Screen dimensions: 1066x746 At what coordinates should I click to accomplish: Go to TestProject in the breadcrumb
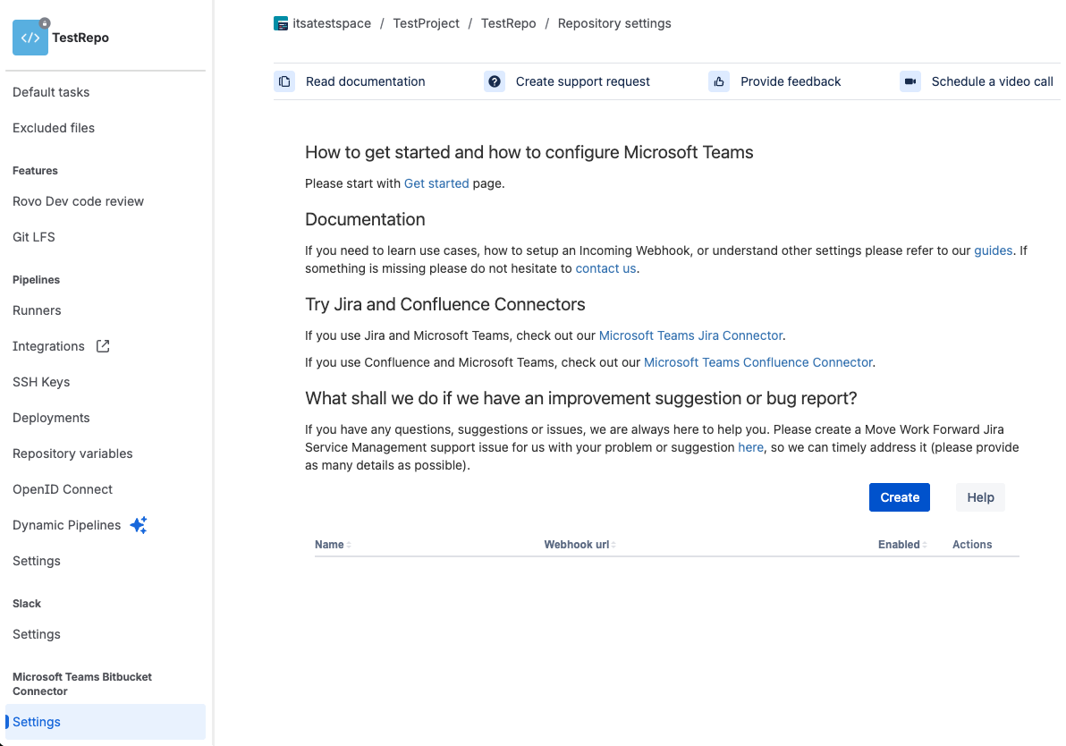click(426, 24)
